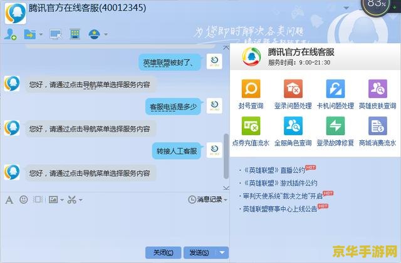Open the《英雄联盟》直播公约 link
401x263 pixels.
pos(274,170)
